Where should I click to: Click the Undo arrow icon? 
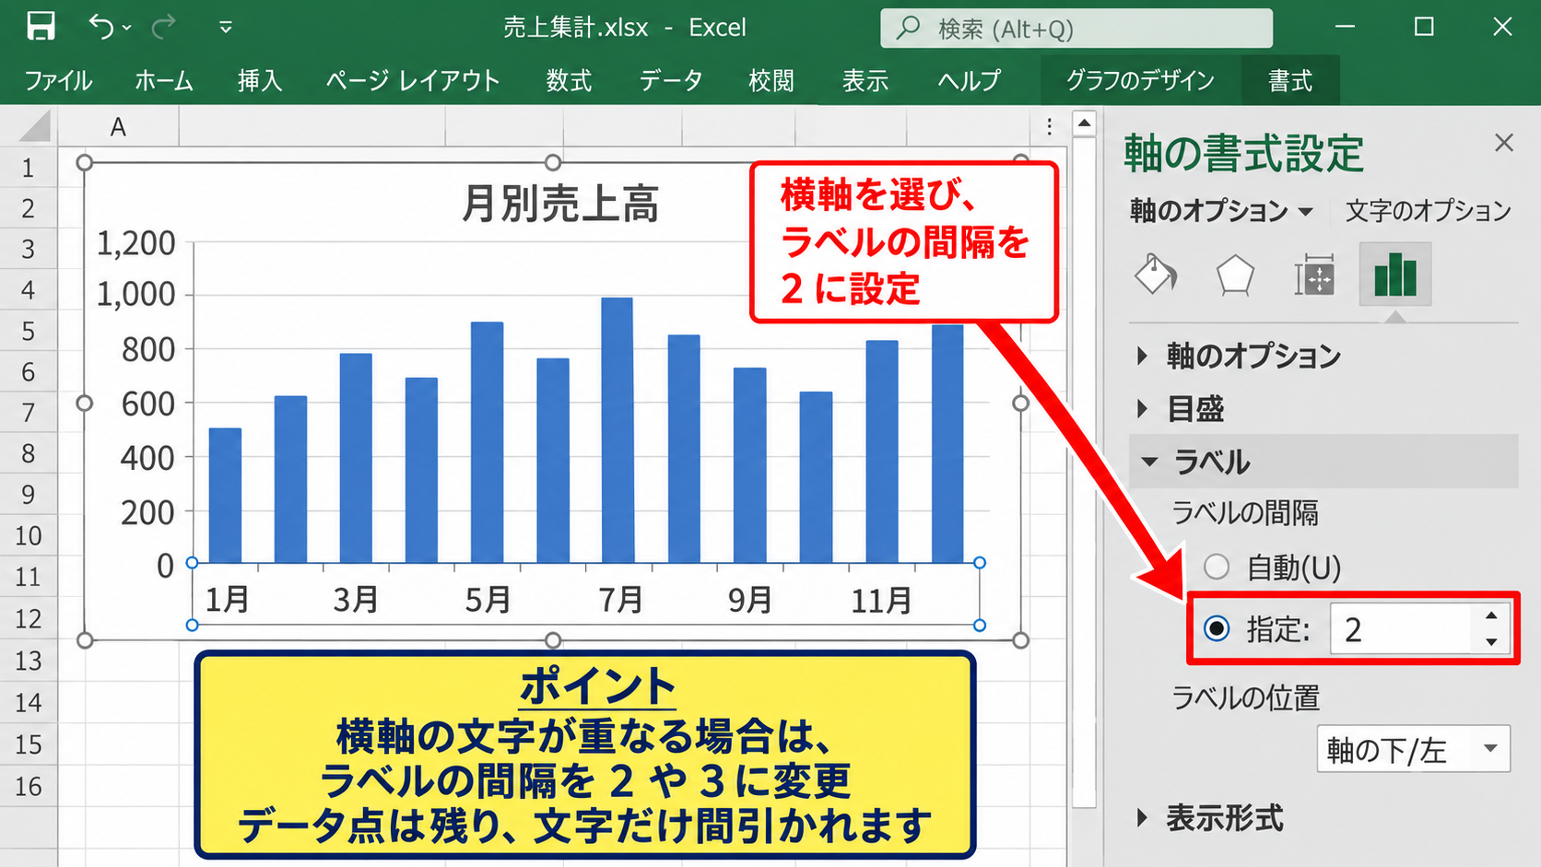pyautogui.click(x=101, y=27)
